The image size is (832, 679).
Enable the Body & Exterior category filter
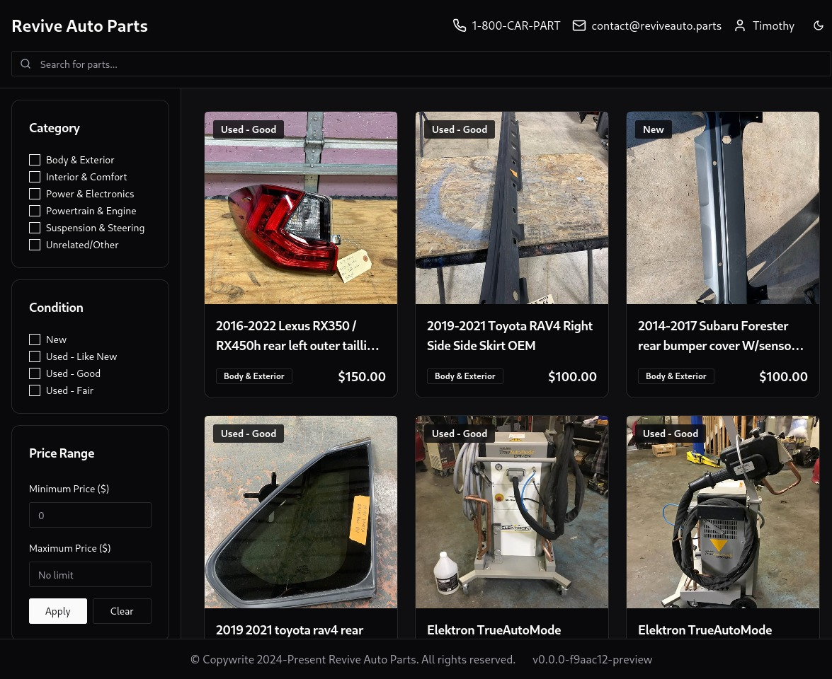point(35,160)
